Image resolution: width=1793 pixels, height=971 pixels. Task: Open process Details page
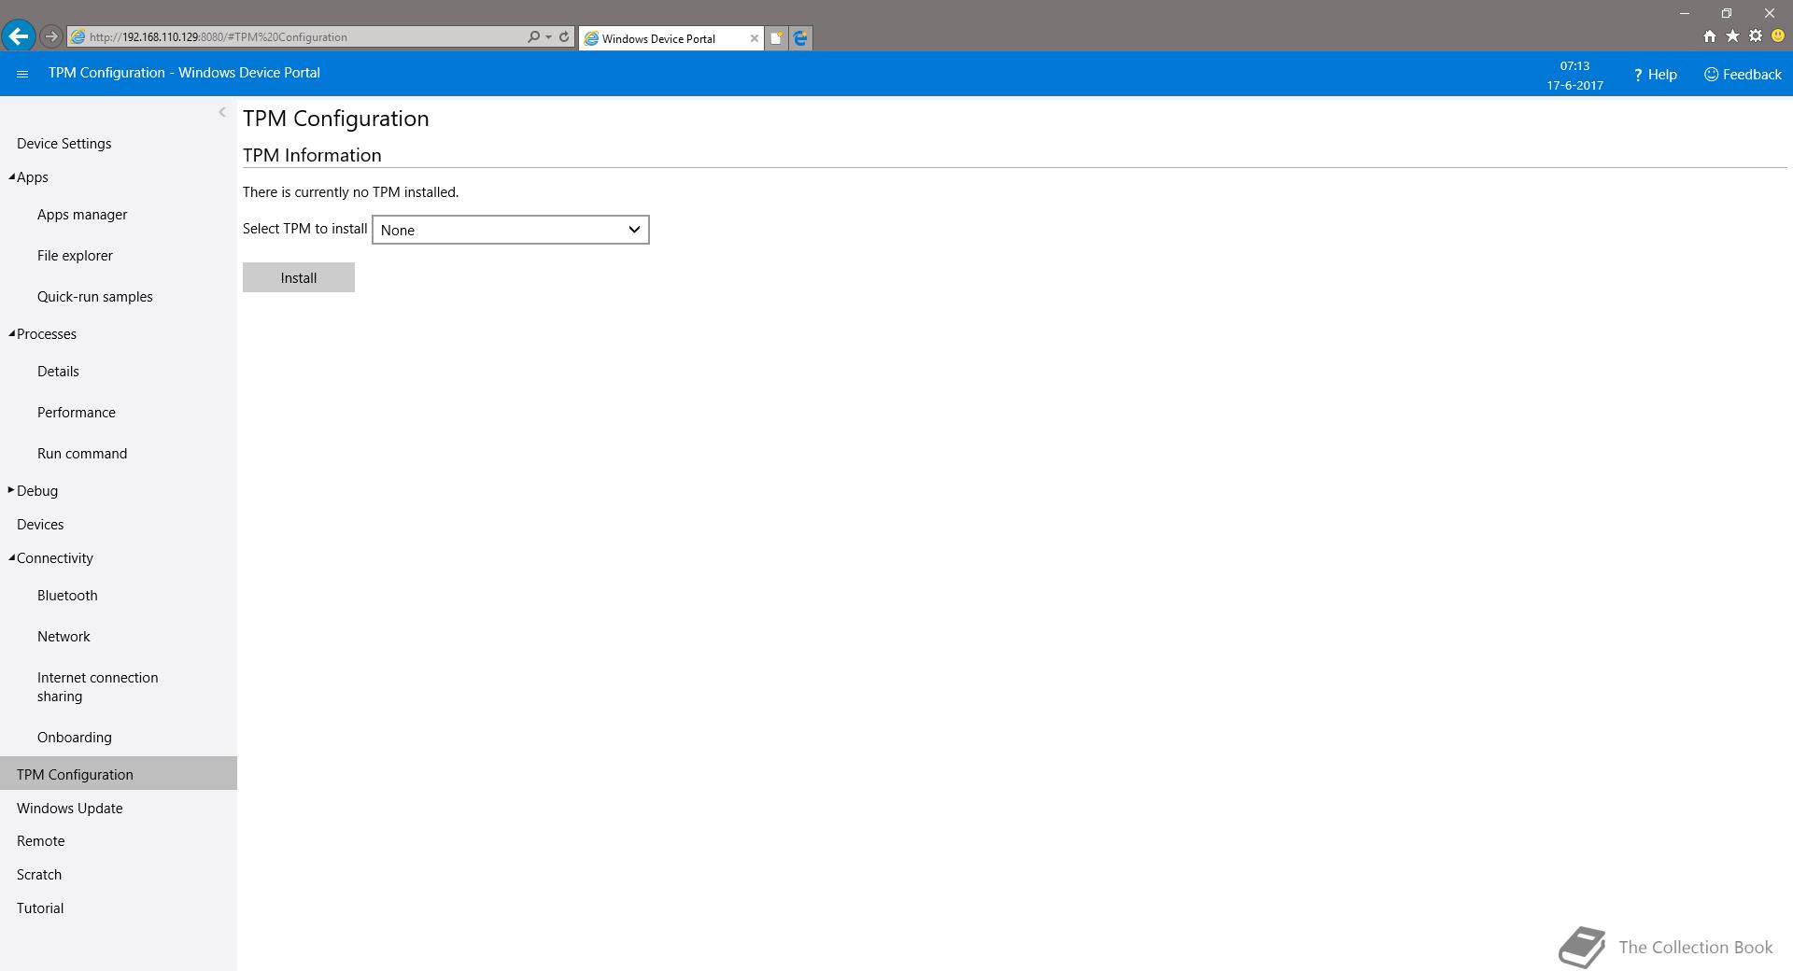[58, 372]
